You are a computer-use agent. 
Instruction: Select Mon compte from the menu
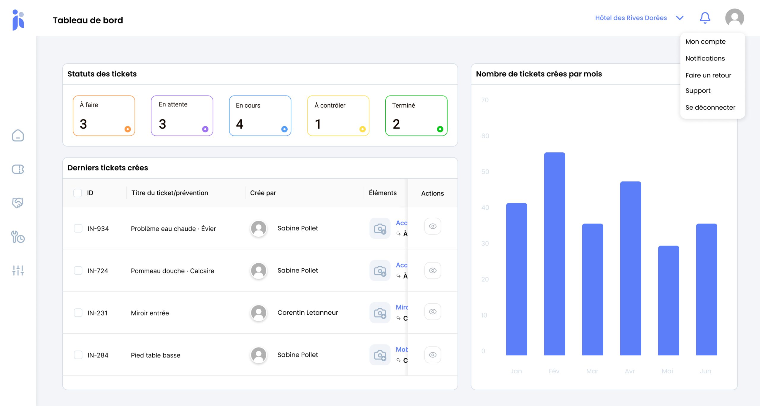point(705,42)
